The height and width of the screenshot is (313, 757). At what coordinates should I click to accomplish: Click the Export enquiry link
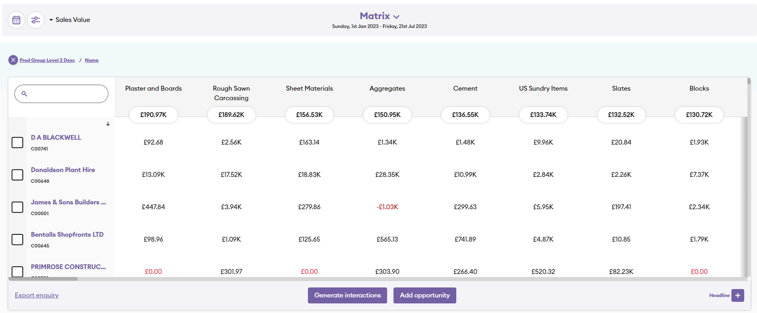click(x=37, y=295)
